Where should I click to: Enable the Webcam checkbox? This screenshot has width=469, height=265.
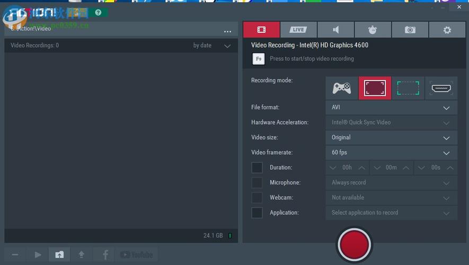coord(257,197)
